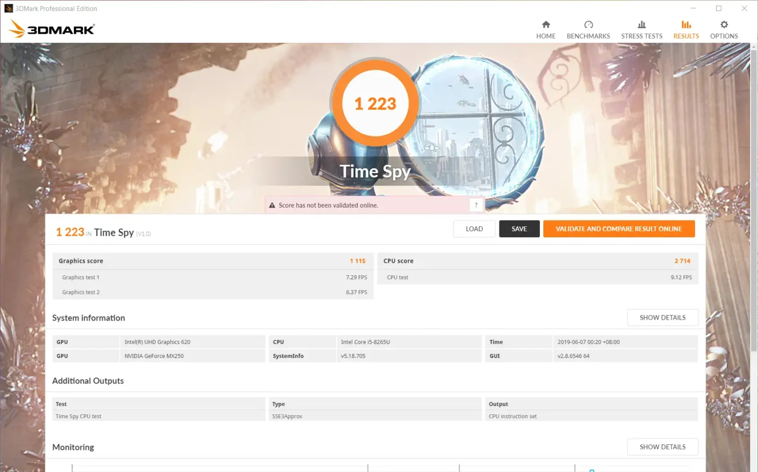Click the question mark help button
The image size is (758, 472).
[476, 205]
